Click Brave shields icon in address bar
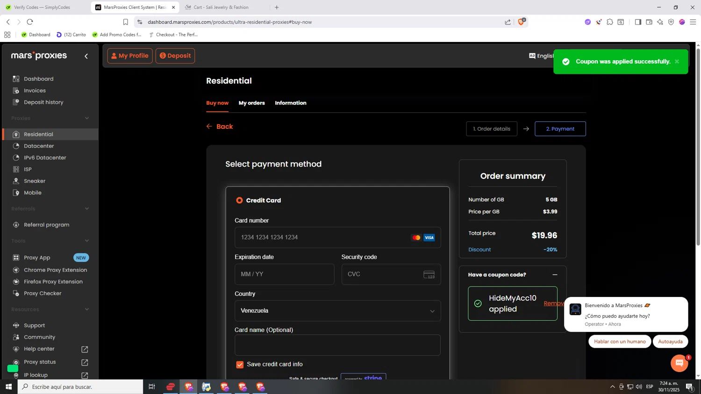Viewport: 701px width, 394px height. 521,22
